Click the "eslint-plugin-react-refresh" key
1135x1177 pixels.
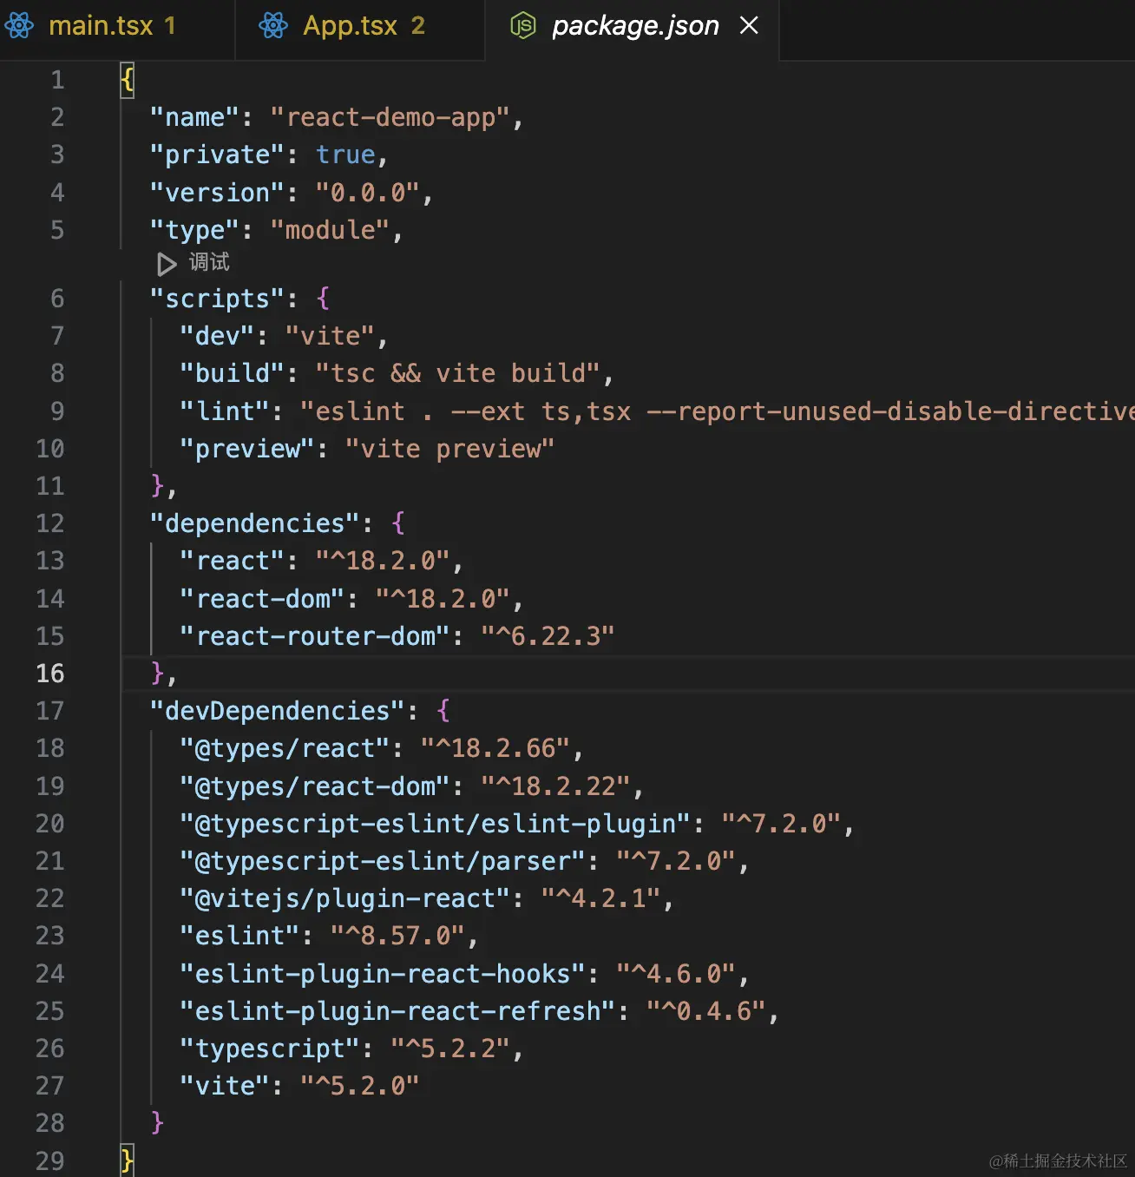coord(397,1011)
